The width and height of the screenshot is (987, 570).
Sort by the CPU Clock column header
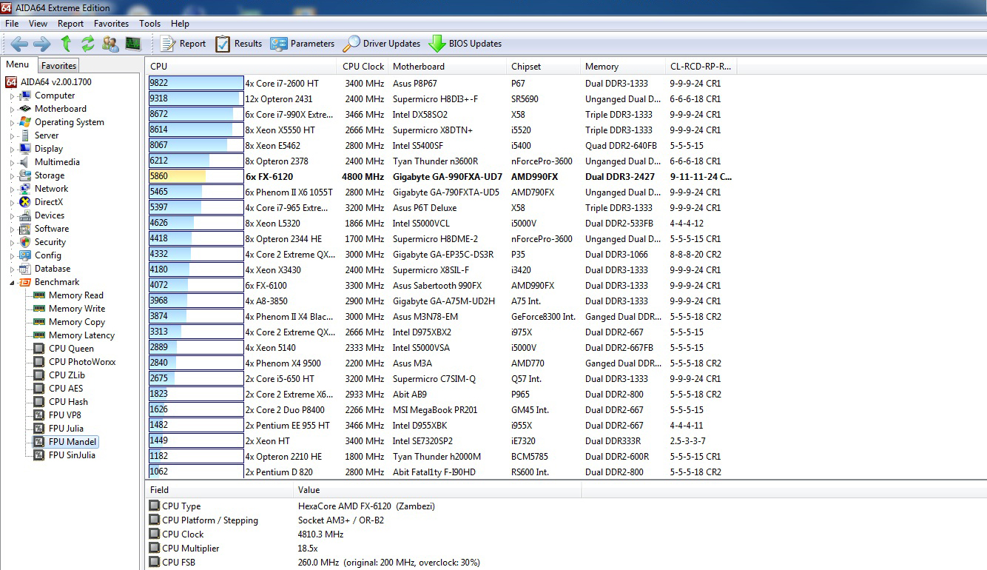(363, 67)
